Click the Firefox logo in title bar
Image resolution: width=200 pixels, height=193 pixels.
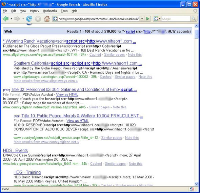point(4,4)
